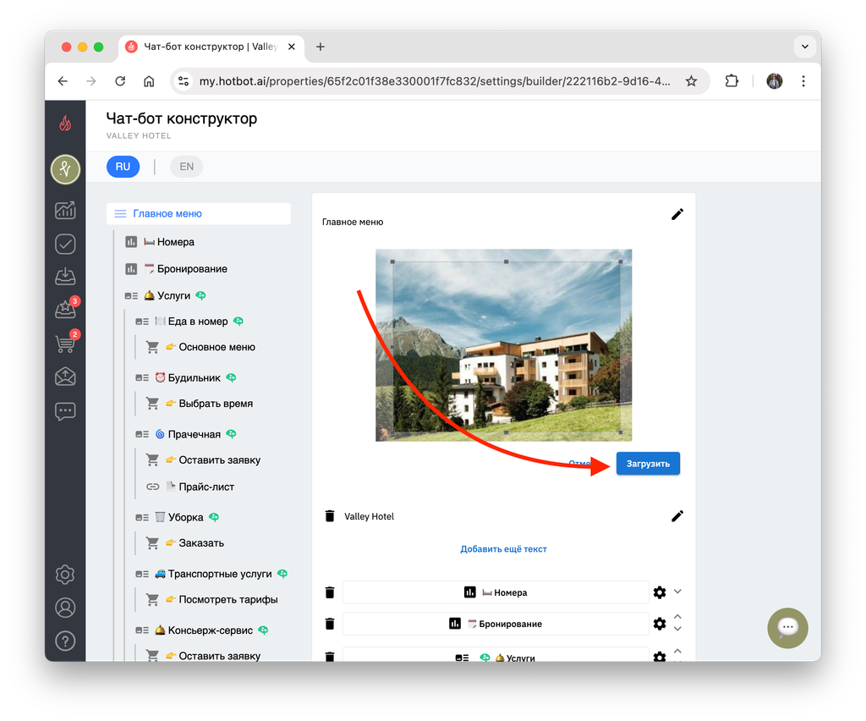Open the Valley Hotel property avatar

pos(65,169)
